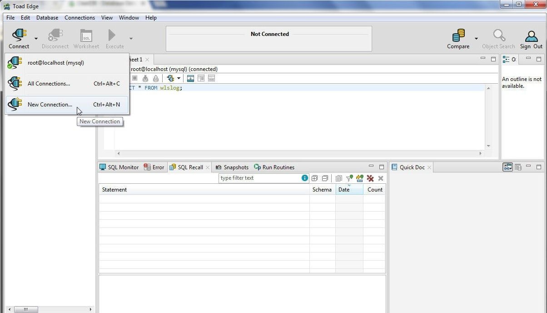Click the export arrow icon in SQL Recall
Screen dimensions: 547x313
point(360,178)
